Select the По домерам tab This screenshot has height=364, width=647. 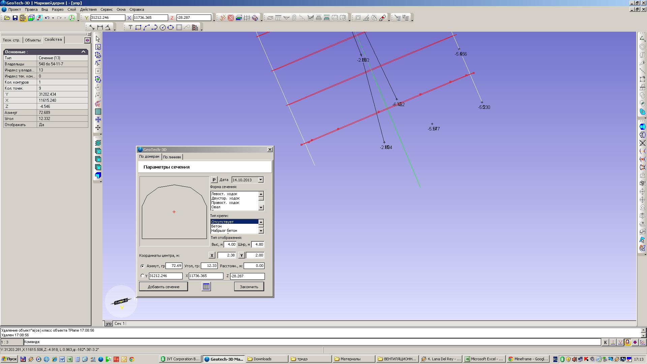tap(149, 157)
